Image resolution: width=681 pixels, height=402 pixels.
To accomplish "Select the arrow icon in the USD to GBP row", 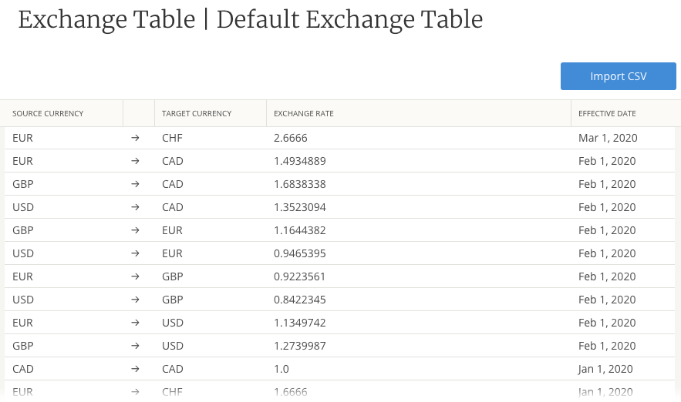I will 136,300.
